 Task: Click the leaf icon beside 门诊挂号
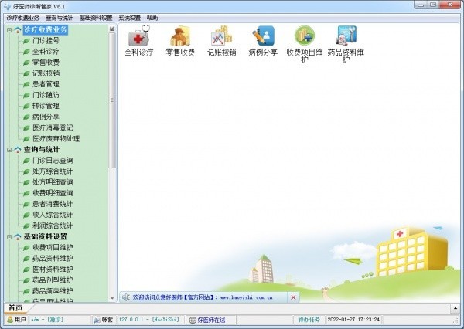click(26, 41)
